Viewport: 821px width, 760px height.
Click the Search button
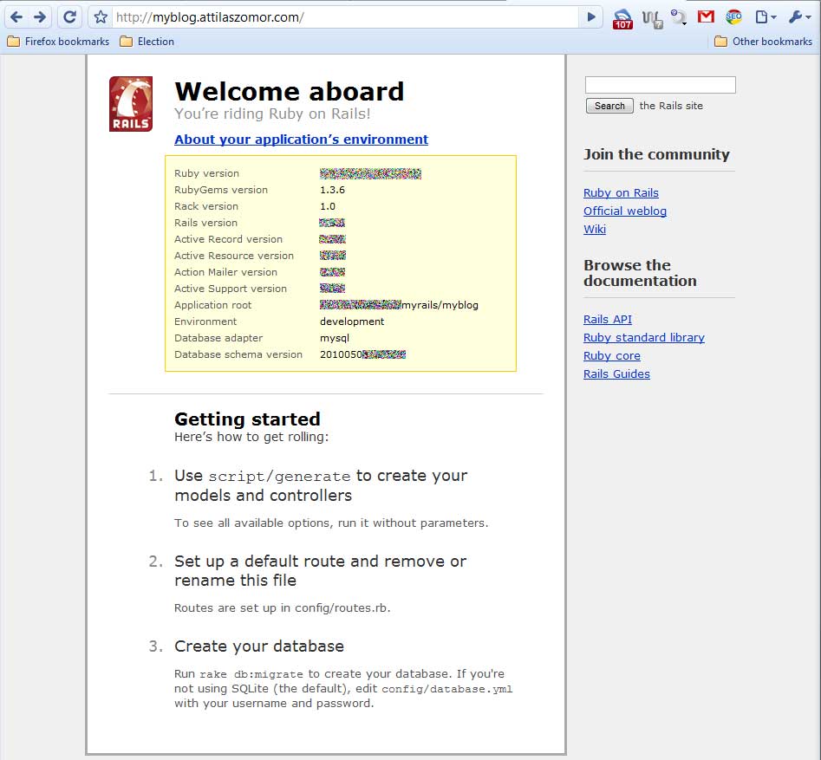pyautogui.click(x=609, y=106)
